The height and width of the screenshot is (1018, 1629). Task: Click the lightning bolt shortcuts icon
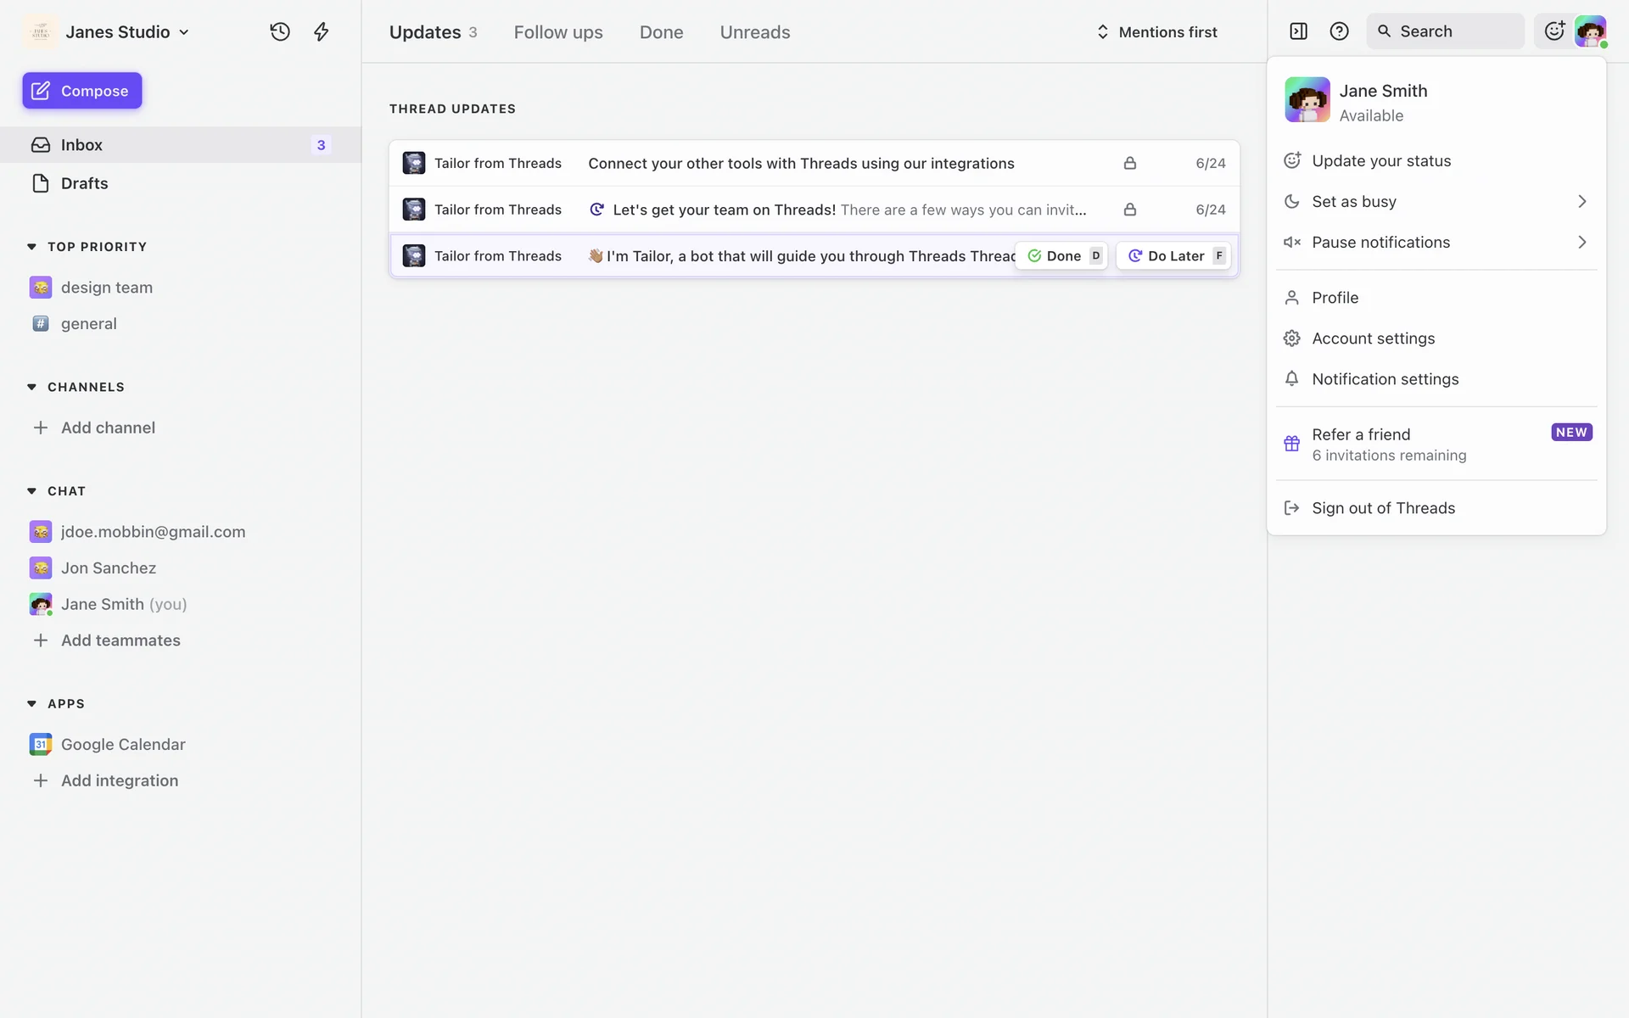pos(322,32)
